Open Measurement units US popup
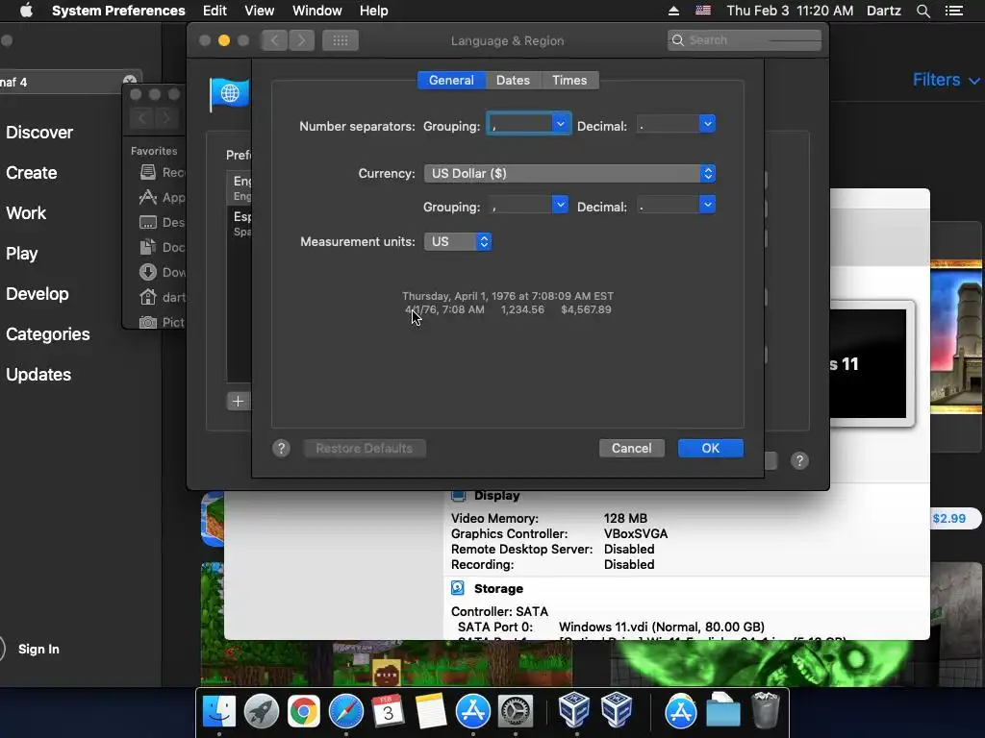Image resolution: width=985 pixels, height=738 pixels. [458, 241]
